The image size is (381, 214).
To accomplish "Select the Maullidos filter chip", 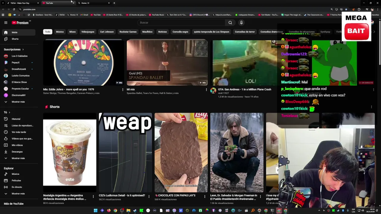I will pyautogui.click(x=147, y=32).
